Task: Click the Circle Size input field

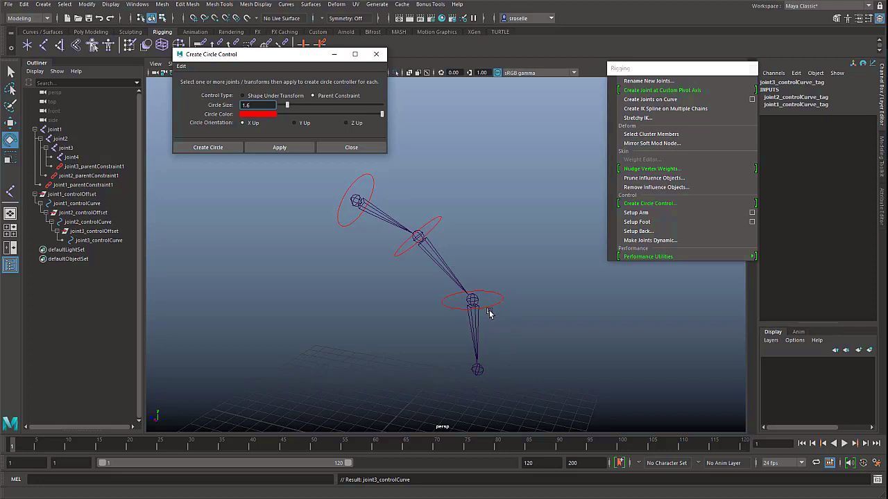Action: pyautogui.click(x=257, y=105)
